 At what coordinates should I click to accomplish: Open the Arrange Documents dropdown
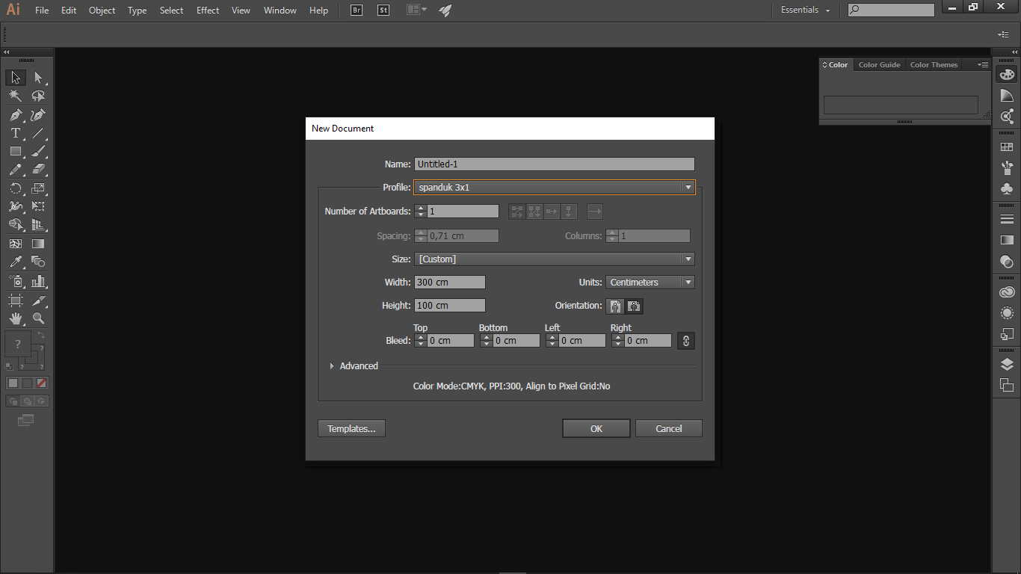(x=416, y=10)
